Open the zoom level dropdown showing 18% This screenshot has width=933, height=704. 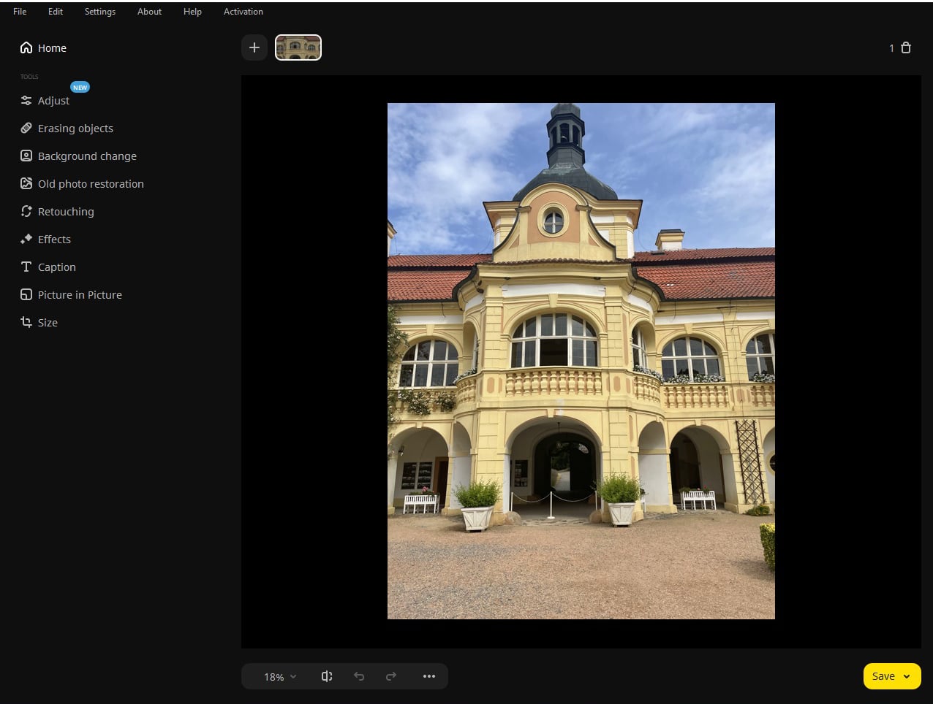tap(278, 676)
